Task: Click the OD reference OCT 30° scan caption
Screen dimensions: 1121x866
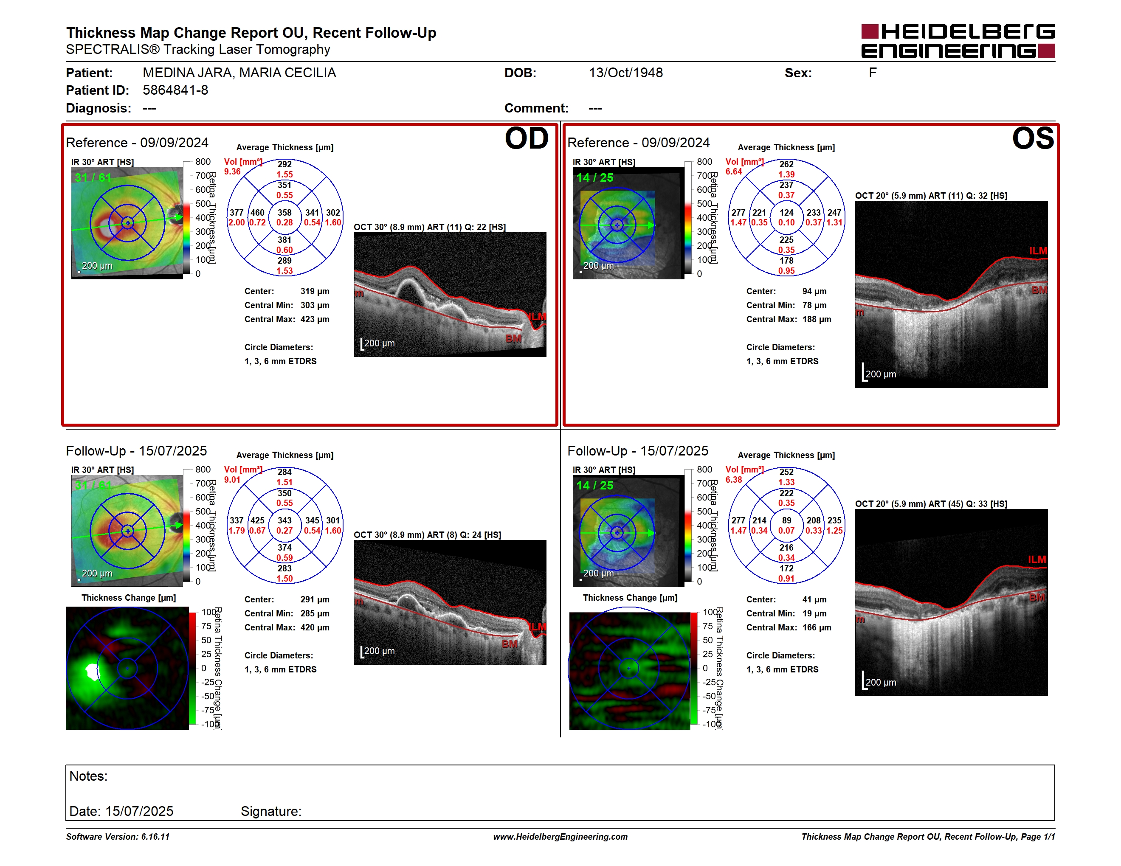Action: click(430, 227)
